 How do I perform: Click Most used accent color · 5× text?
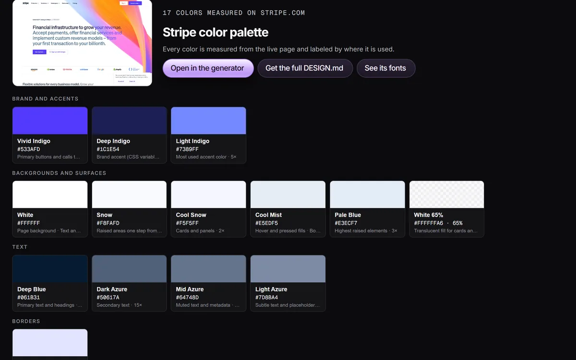(x=206, y=157)
